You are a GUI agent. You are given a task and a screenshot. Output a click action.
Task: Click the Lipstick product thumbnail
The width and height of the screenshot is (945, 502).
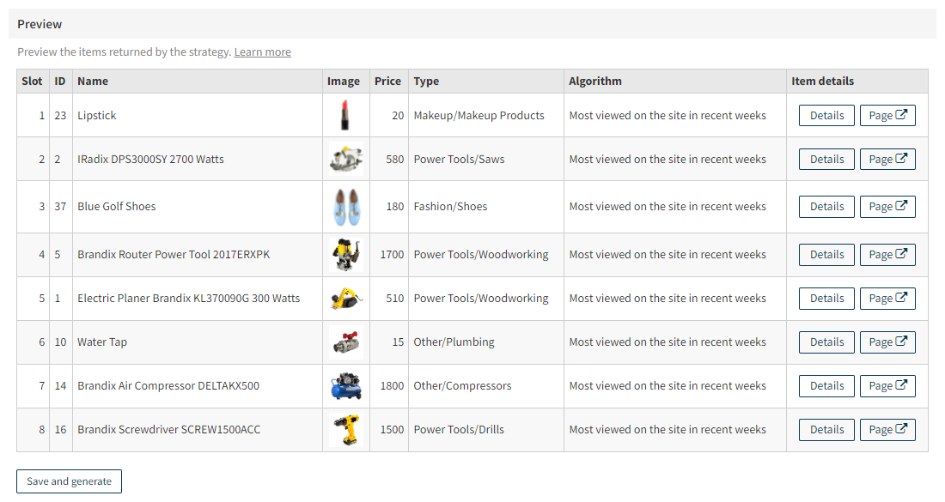345,114
